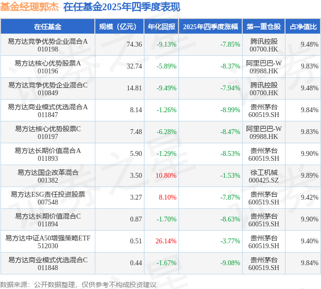The image size is (321, 289).
Task: Click the 9.42% net value ratio
Action: pyautogui.click(x=309, y=197)
